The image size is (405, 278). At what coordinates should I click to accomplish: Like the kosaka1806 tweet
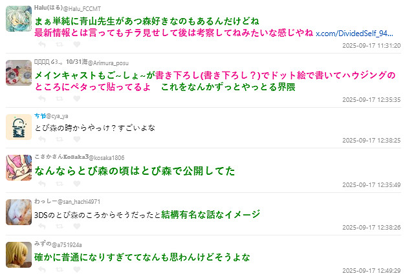[77, 184]
